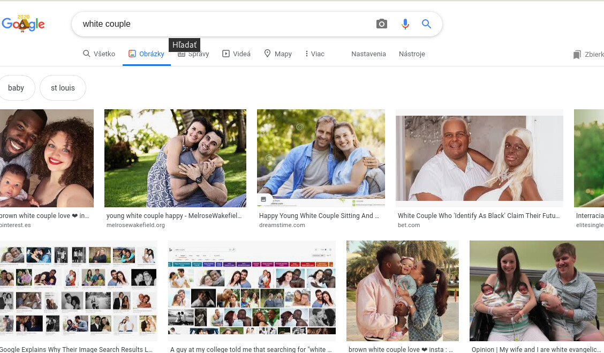Click the blue magnifier search button
The image size is (604, 353).
tap(426, 24)
